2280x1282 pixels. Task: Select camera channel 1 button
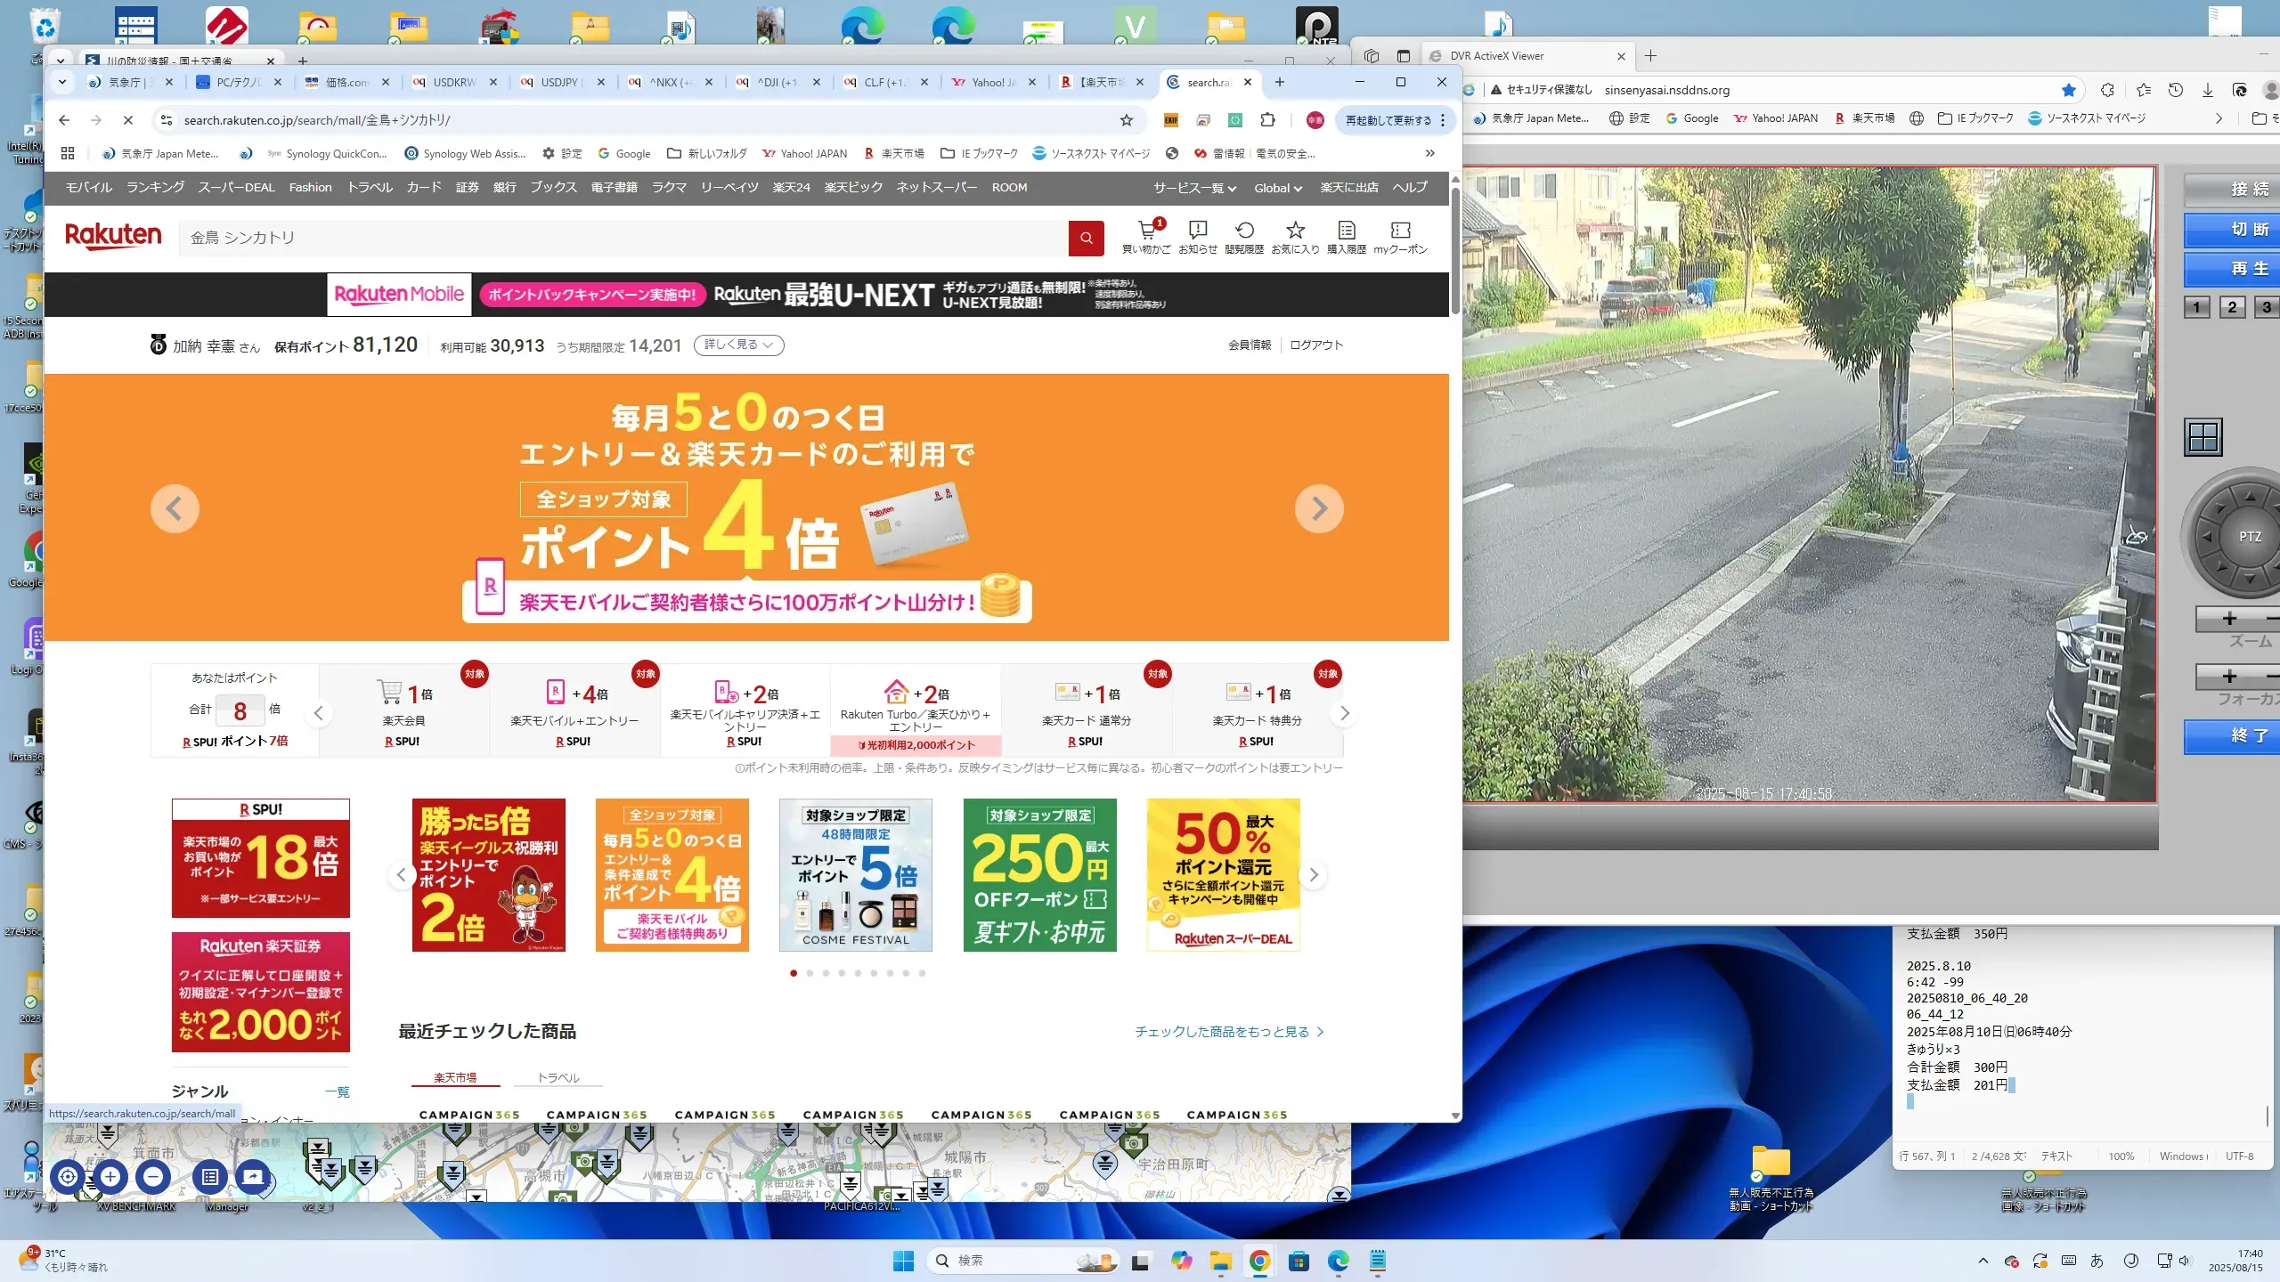pyautogui.click(x=2196, y=307)
